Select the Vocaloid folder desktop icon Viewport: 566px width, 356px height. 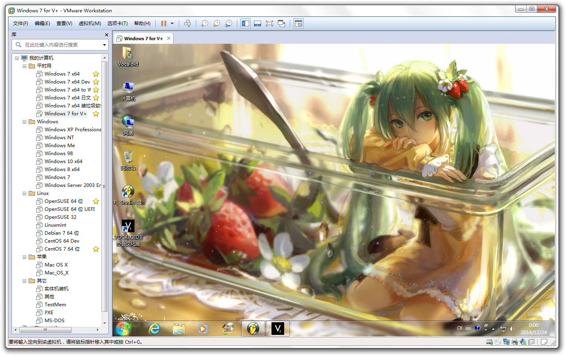(128, 56)
